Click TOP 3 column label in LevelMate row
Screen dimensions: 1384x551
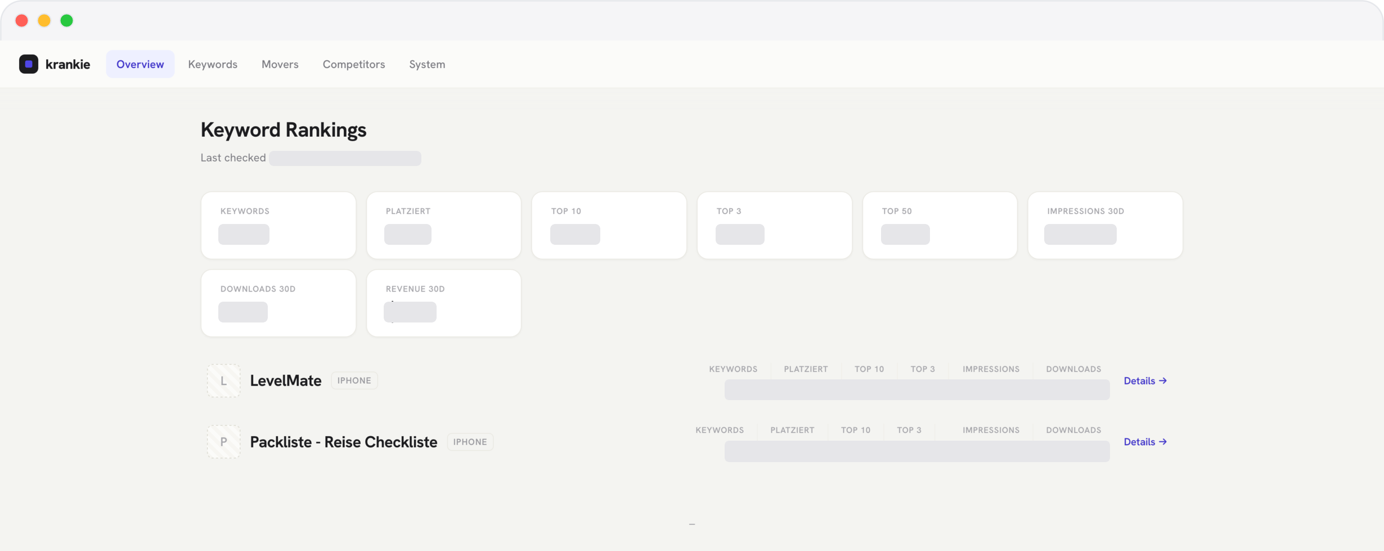923,369
